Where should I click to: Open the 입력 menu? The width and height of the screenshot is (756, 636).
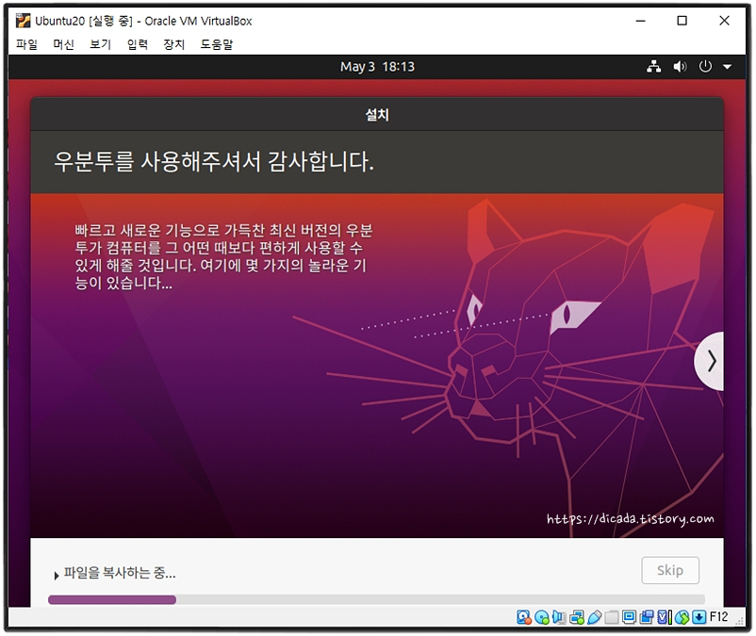(138, 44)
